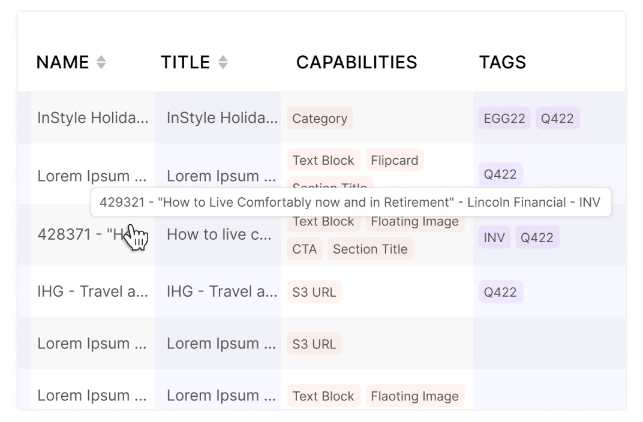643x422 pixels.
Task: Click the CTA capability chip
Action: pyautogui.click(x=305, y=249)
